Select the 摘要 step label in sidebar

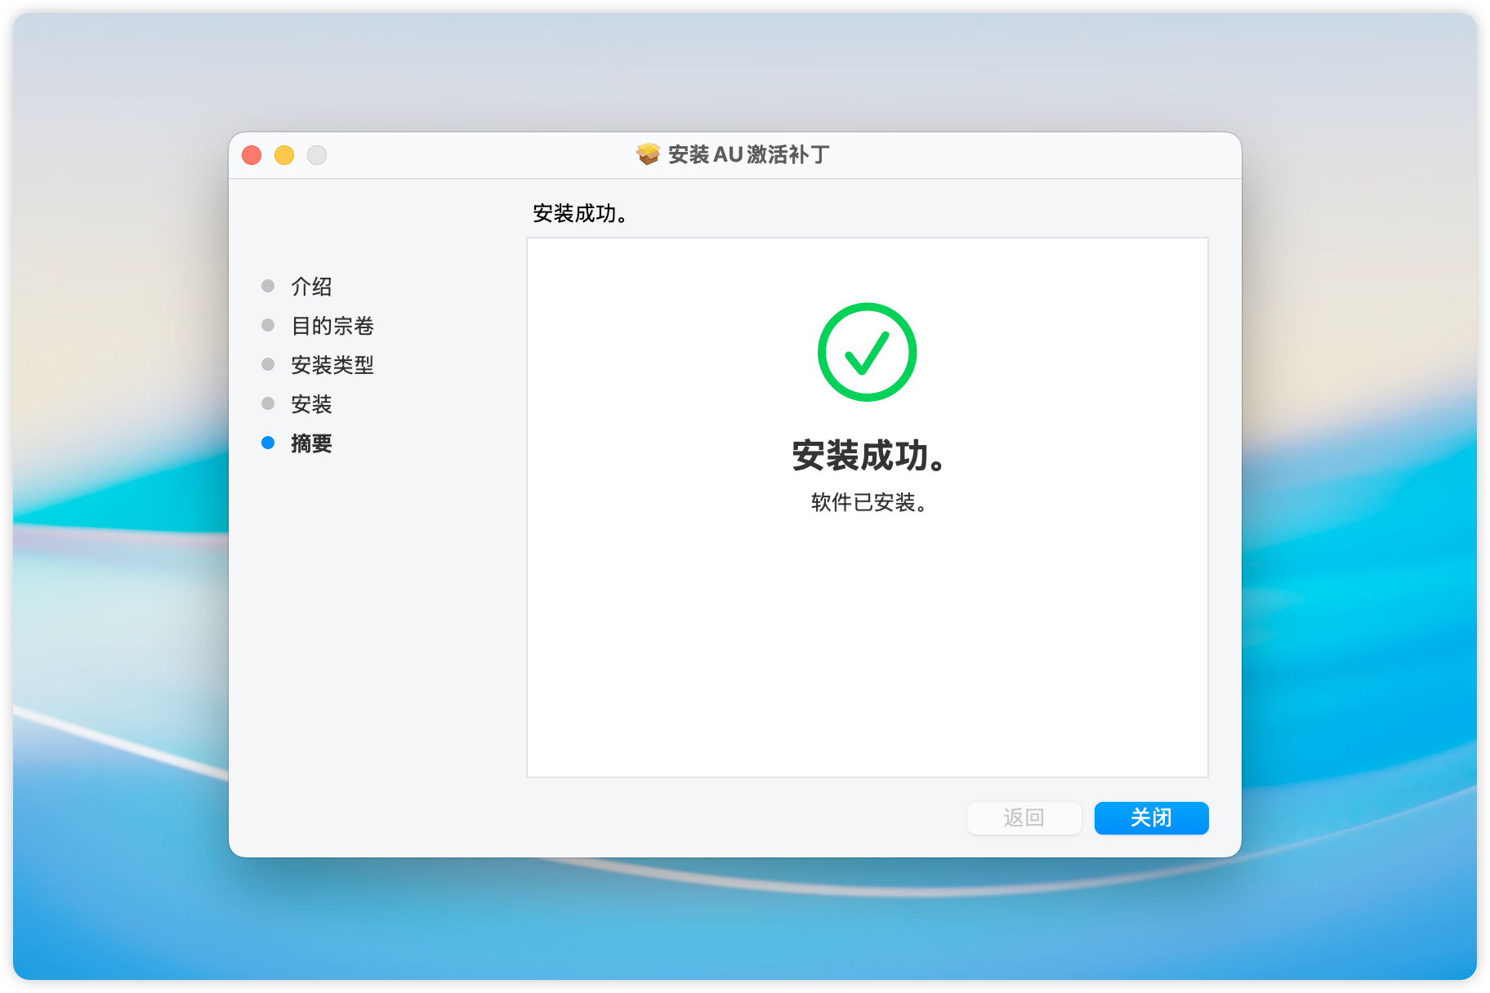[x=311, y=443]
